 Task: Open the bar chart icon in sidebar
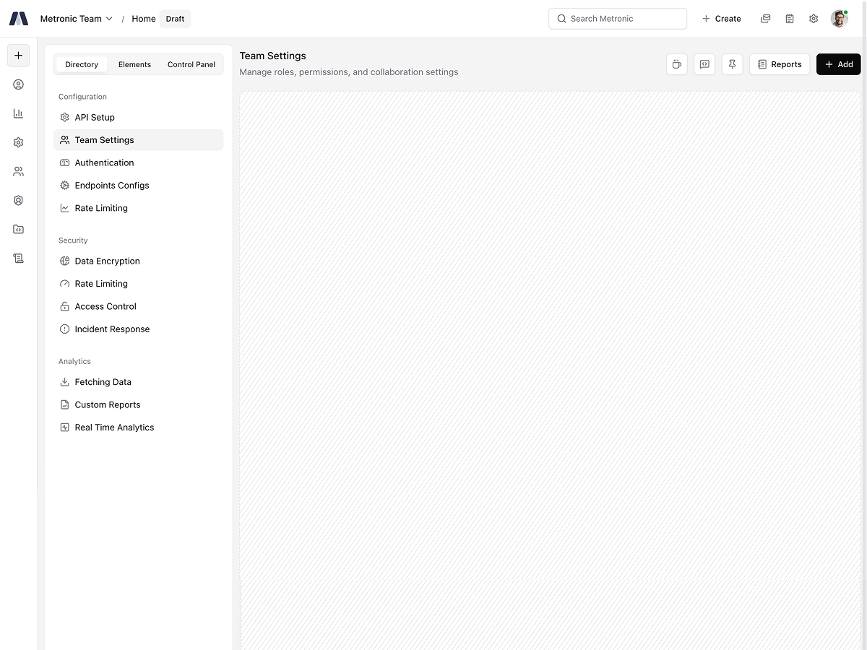point(19,113)
